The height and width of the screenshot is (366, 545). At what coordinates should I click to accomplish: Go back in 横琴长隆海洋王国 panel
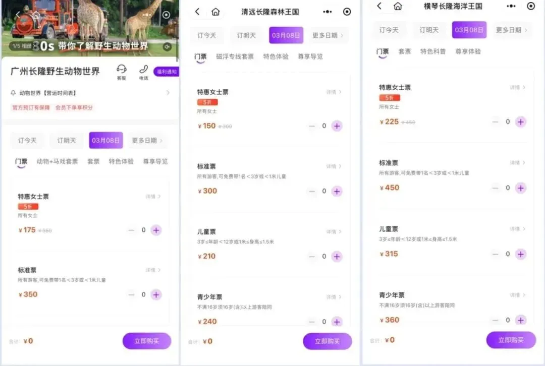click(379, 6)
